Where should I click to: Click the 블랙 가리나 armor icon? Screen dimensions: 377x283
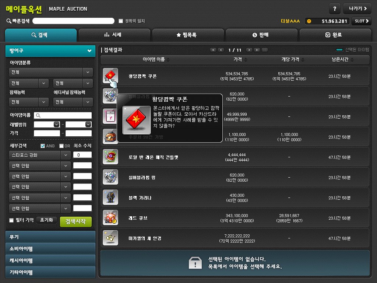tap(110, 198)
